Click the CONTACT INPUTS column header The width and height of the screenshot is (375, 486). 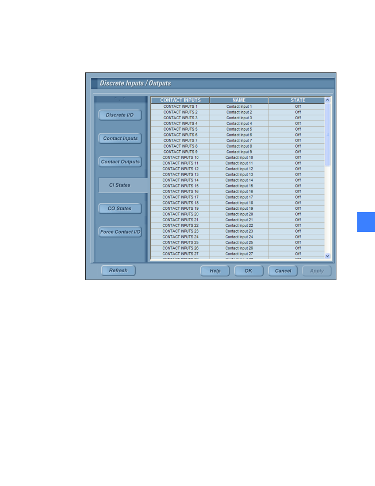click(180, 100)
